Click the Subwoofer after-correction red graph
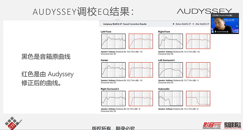The height and width of the screenshot is (130, 243). (198, 98)
